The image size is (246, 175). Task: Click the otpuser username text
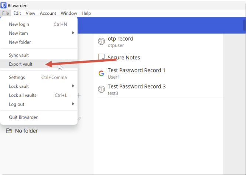(x=116, y=45)
